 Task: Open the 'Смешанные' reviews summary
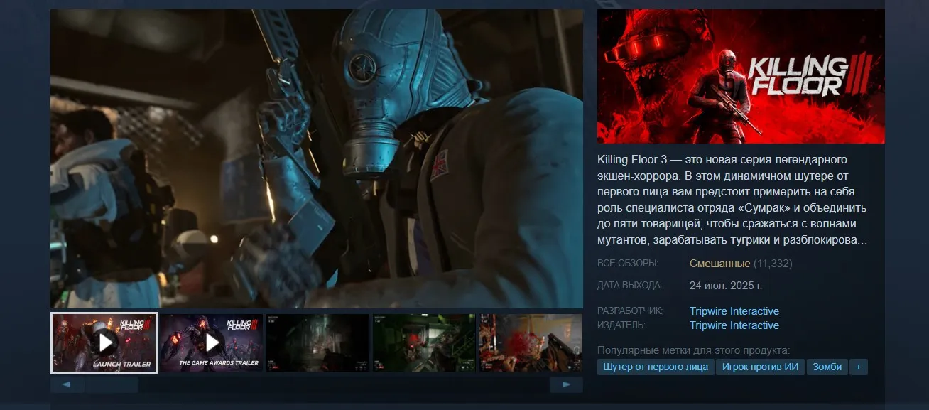(x=719, y=264)
